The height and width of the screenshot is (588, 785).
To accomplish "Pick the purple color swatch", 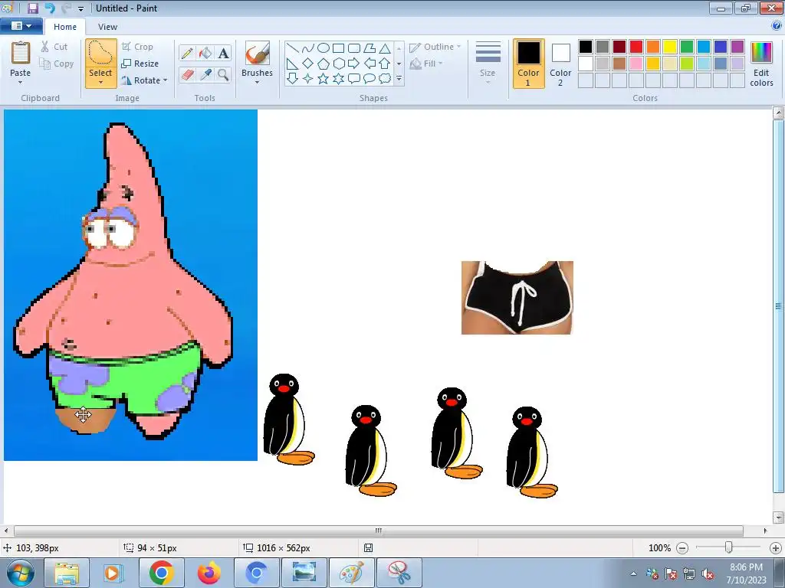I will [737, 47].
